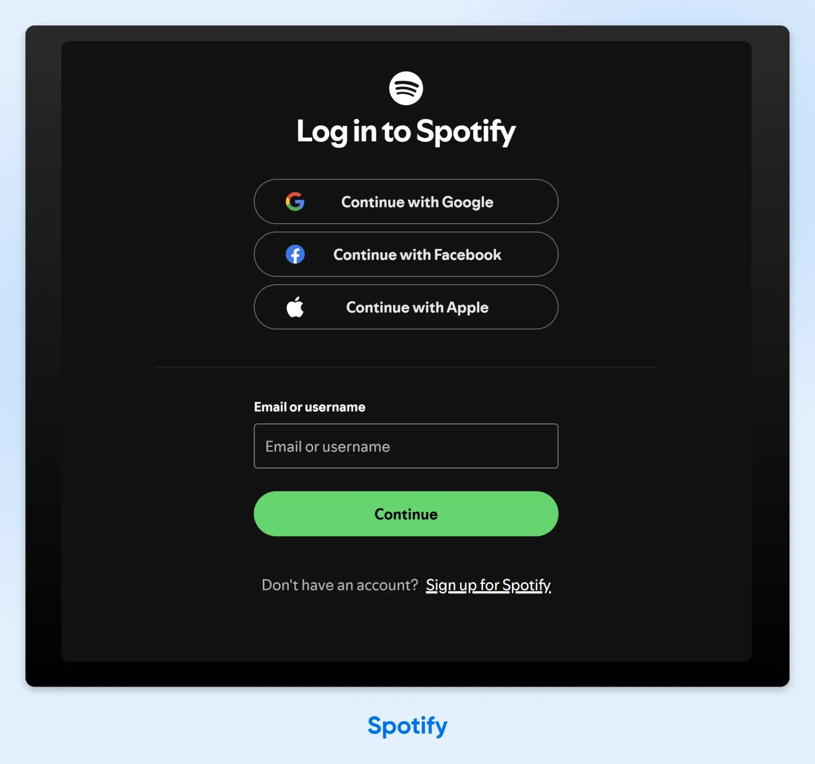Click the white Spotify logo above the heading

pyautogui.click(x=406, y=88)
